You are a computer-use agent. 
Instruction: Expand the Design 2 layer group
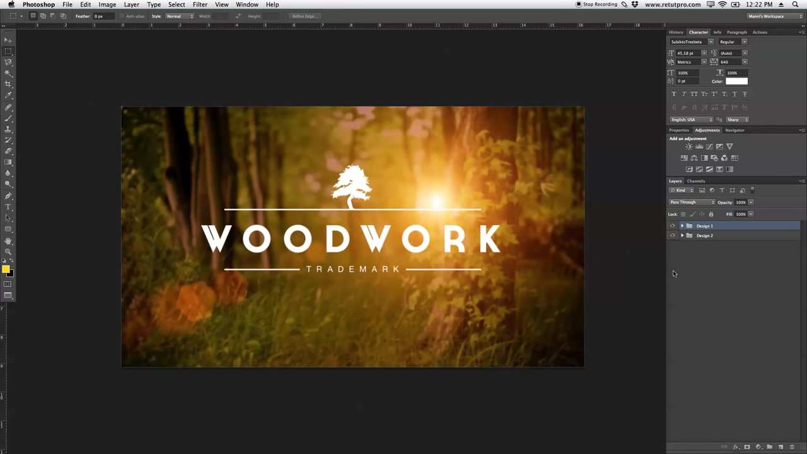coord(682,235)
